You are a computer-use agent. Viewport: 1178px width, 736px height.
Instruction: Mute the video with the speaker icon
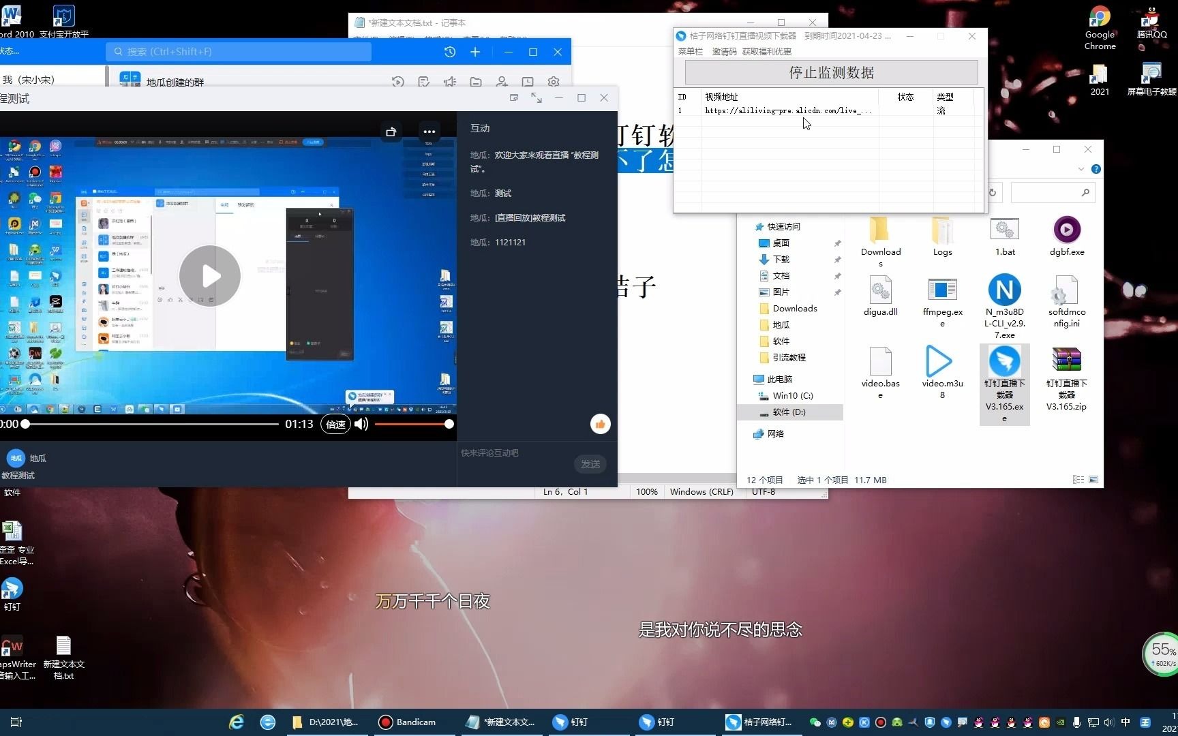pos(361,424)
